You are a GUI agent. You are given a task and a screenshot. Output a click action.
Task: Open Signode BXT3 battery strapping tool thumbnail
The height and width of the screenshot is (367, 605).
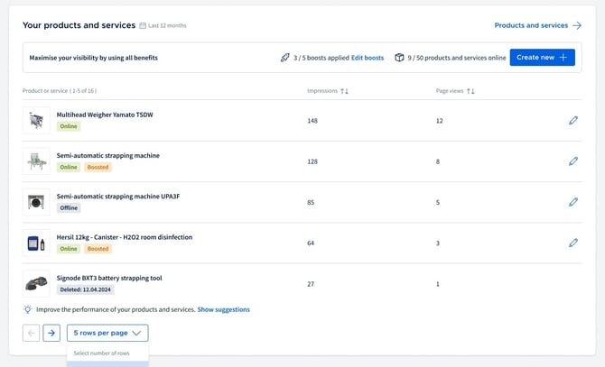[x=36, y=284]
